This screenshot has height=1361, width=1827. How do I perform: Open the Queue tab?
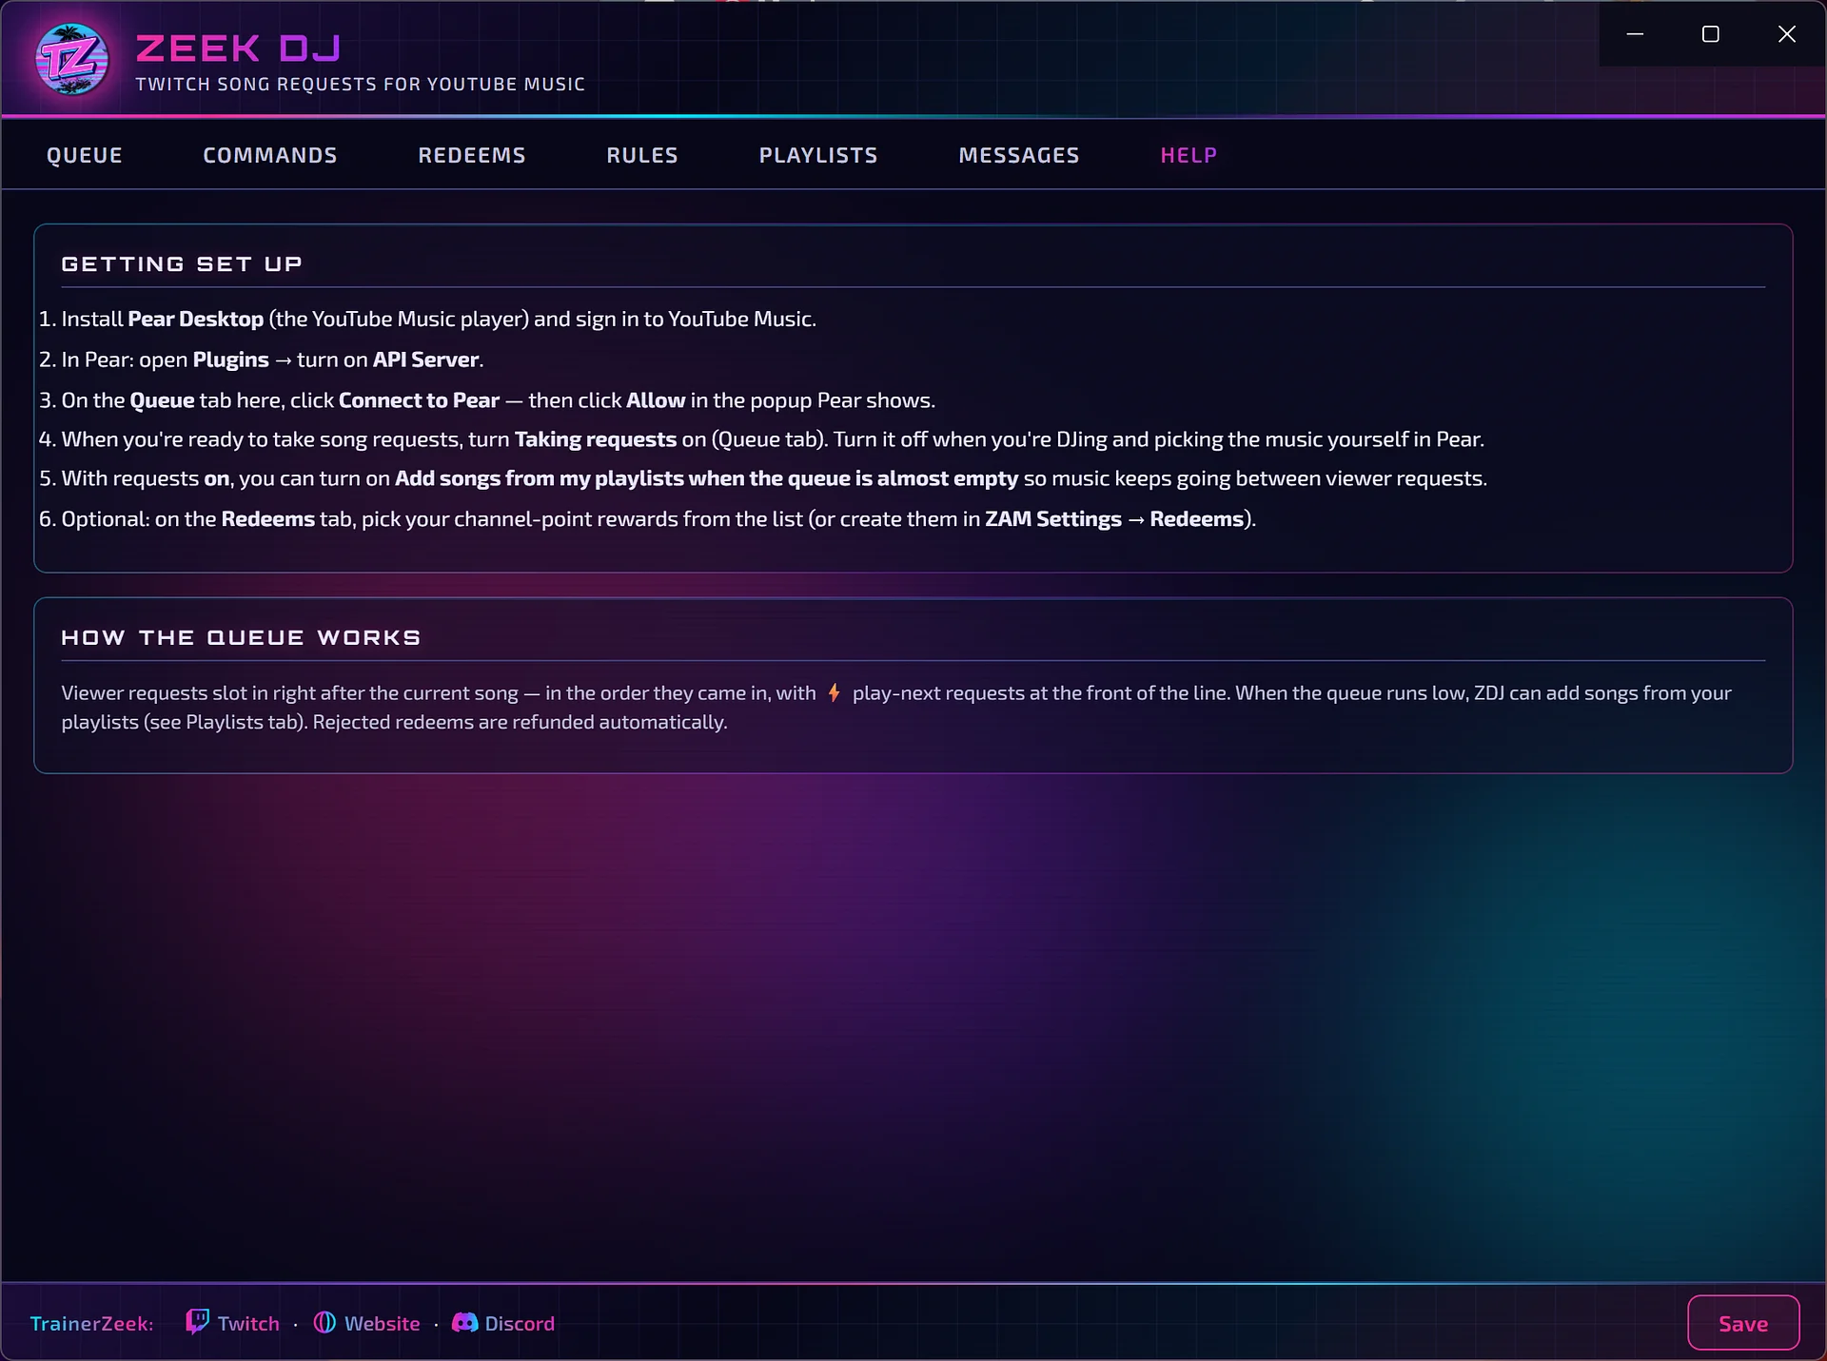point(85,155)
